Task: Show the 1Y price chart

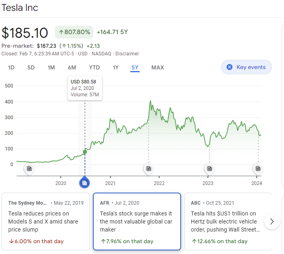Action: [115, 68]
